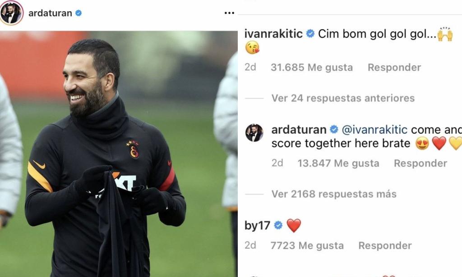Click the verified badge next to by17
This screenshot has height=277, width=462.
coord(278,226)
